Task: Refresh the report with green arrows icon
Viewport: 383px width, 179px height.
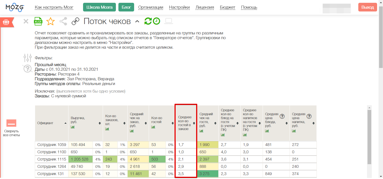Action: click(x=148, y=21)
